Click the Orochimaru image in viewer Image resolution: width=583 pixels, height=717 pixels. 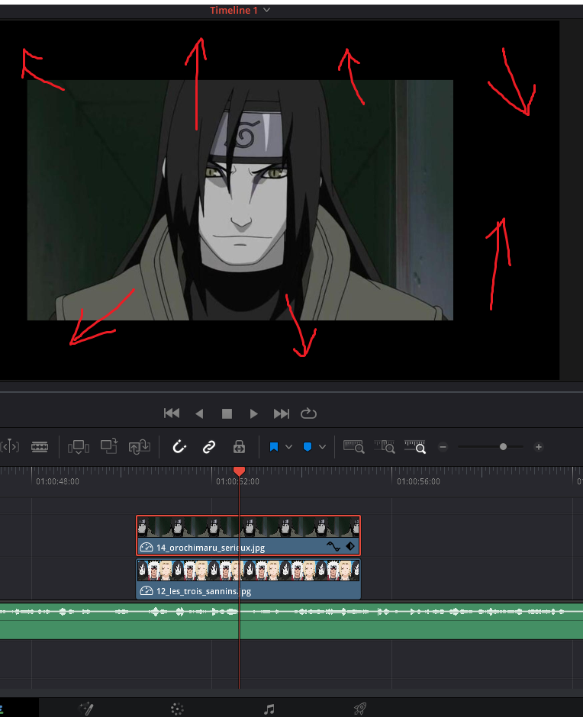coord(240,201)
